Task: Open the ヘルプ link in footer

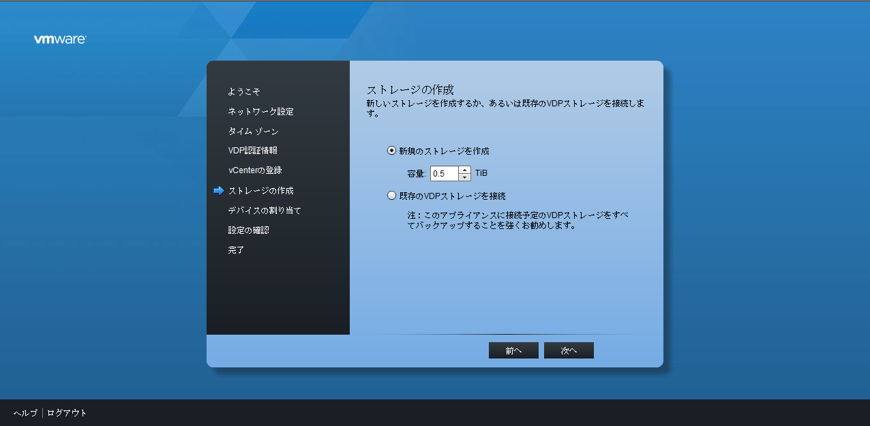Action: pos(25,413)
